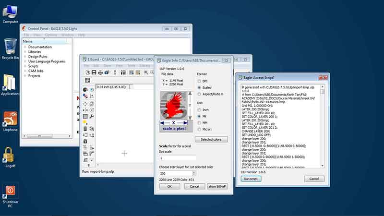Select the Scaled format radio button
Viewport: 384px width, 216px height.
tap(199, 87)
